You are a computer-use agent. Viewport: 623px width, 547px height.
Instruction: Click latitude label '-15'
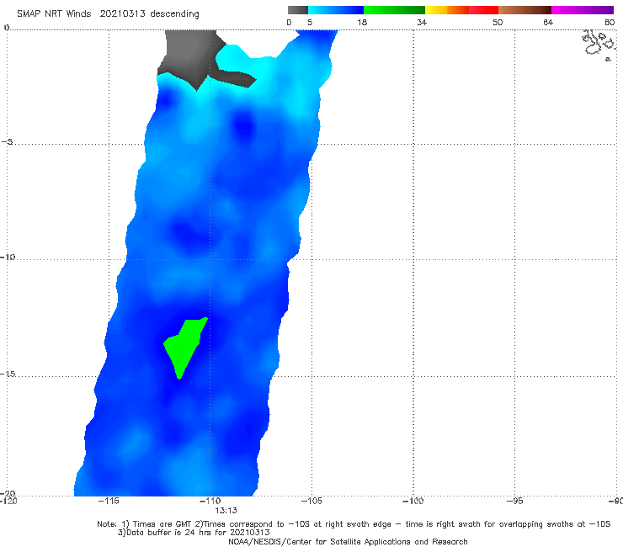point(8,374)
